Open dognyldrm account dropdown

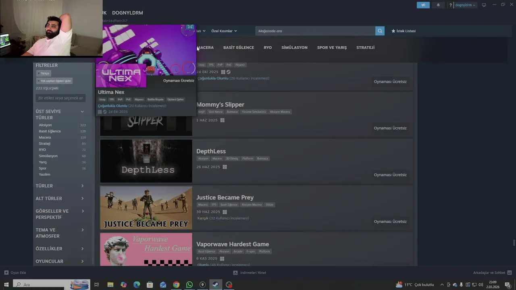click(x=466, y=5)
